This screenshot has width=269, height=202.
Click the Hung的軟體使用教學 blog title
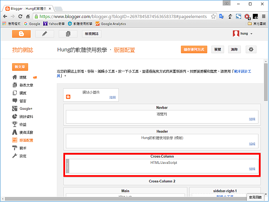tap(82, 50)
